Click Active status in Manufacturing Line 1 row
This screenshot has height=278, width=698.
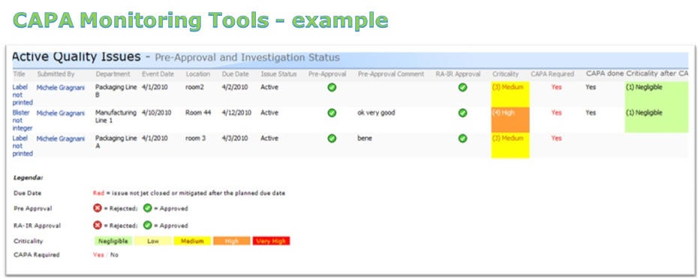tap(269, 113)
